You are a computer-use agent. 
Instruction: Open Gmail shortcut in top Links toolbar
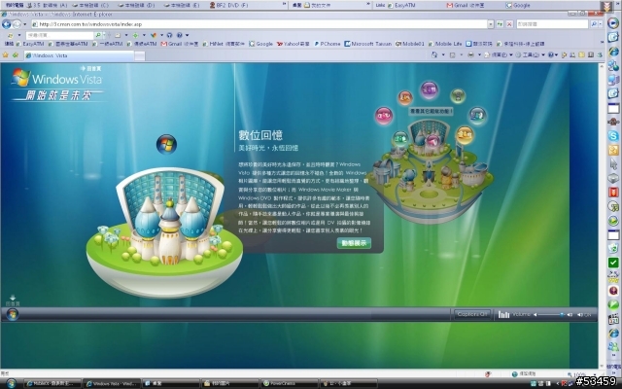[x=466, y=5]
